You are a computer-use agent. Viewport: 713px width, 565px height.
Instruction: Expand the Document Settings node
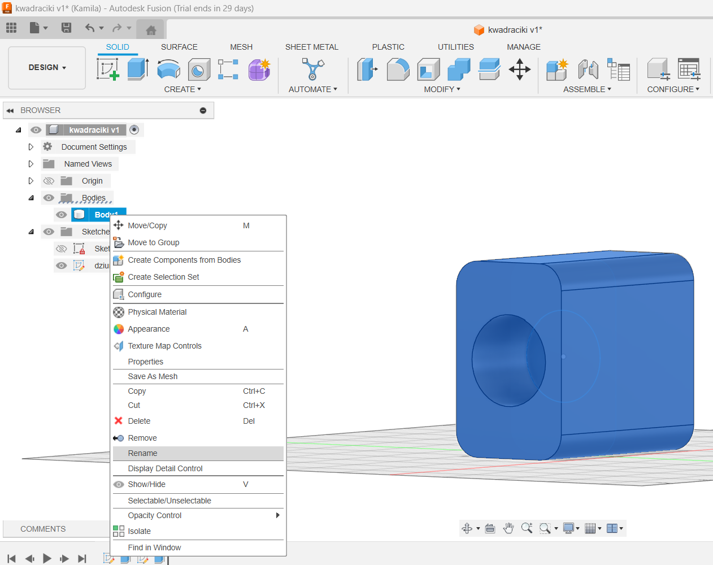tap(31, 147)
